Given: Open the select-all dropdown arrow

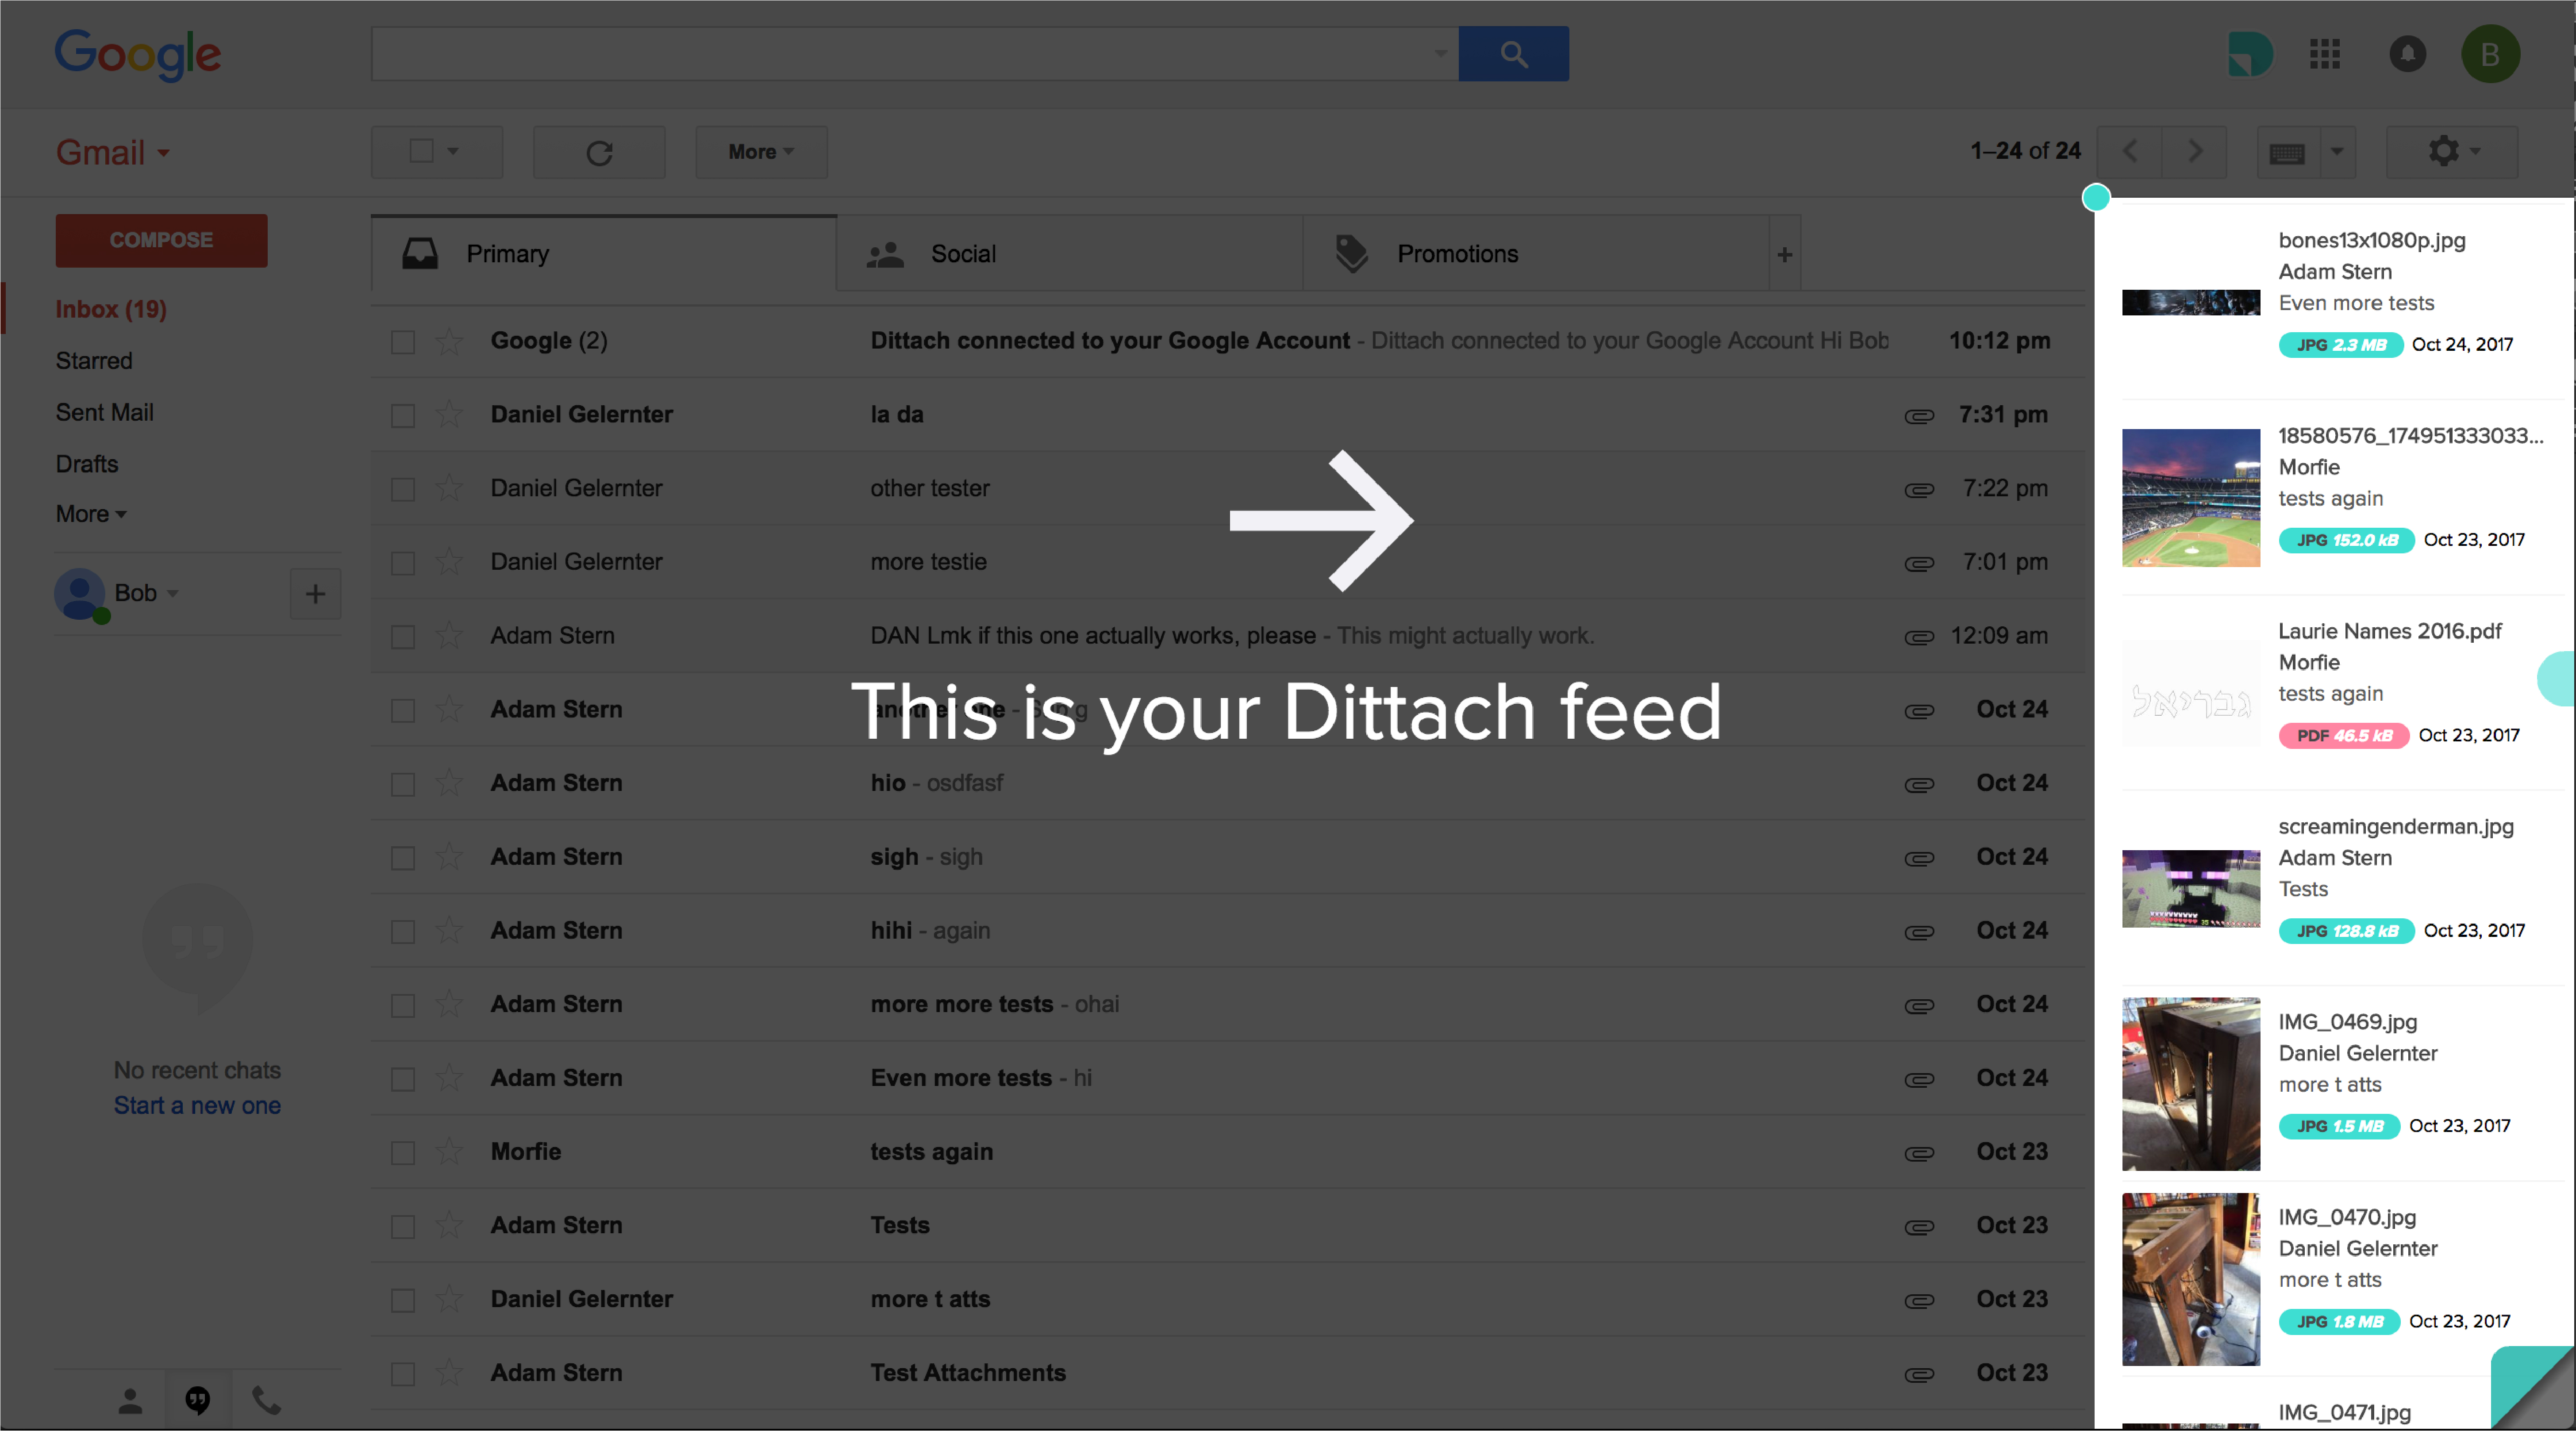Looking at the screenshot, I should [x=453, y=152].
